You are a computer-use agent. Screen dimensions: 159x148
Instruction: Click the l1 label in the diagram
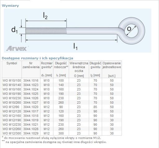click(75, 46)
